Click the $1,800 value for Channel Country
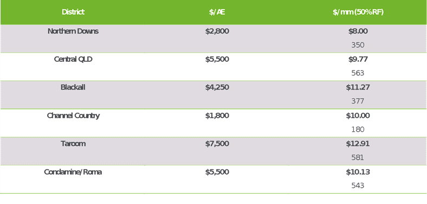 [x=217, y=116]
